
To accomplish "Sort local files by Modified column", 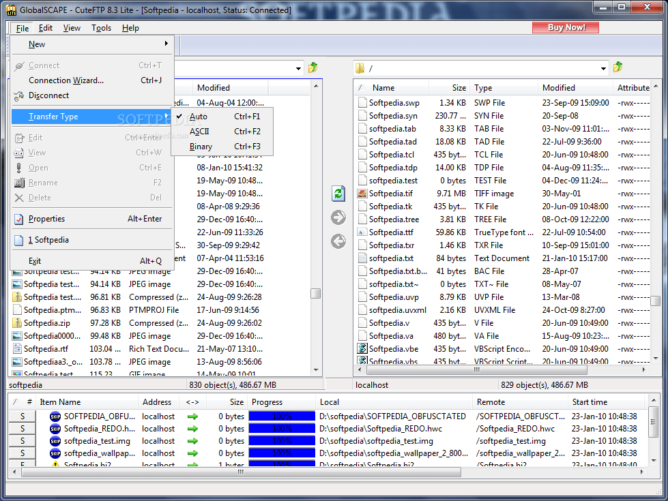I will [x=230, y=88].
